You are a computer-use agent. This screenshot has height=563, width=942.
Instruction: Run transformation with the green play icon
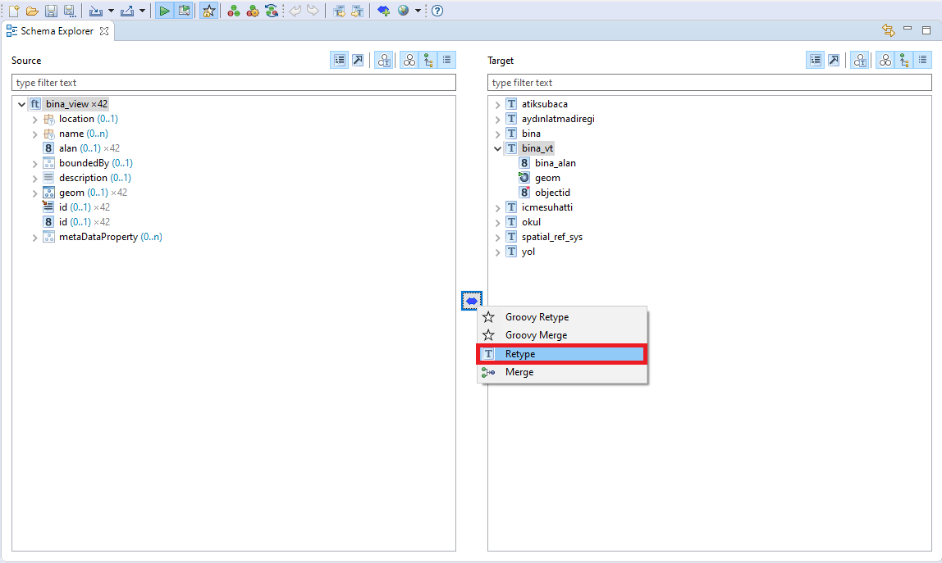164,11
